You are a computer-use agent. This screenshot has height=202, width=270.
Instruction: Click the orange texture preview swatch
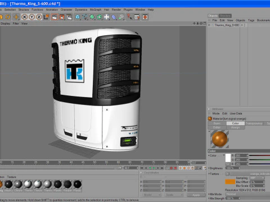(x=230, y=182)
